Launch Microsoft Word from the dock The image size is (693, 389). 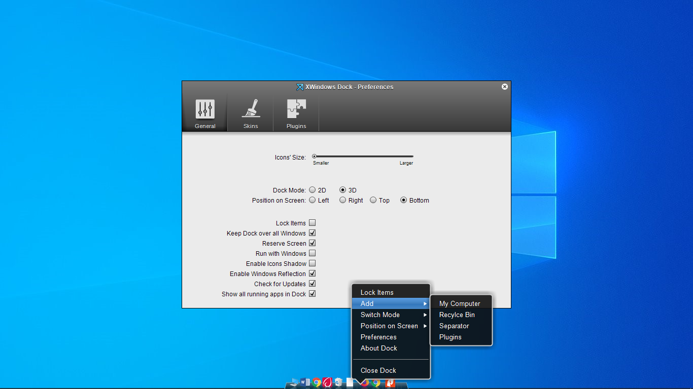pos(305,382)
